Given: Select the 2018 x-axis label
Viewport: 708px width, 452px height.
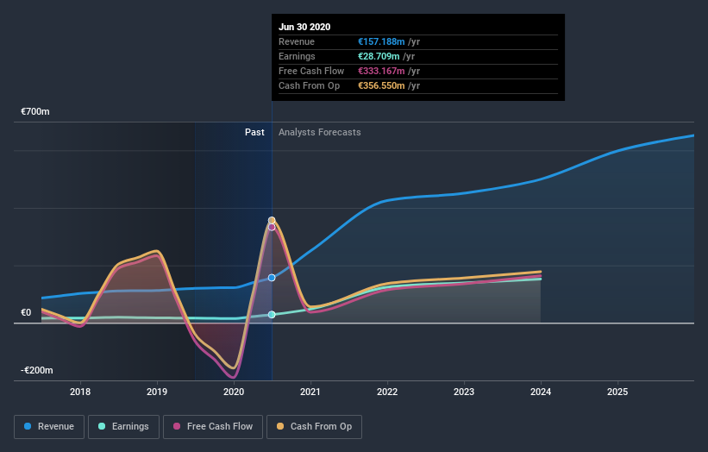Looking at the screenshot, I should pyautogui.click(x=80, y=392).
